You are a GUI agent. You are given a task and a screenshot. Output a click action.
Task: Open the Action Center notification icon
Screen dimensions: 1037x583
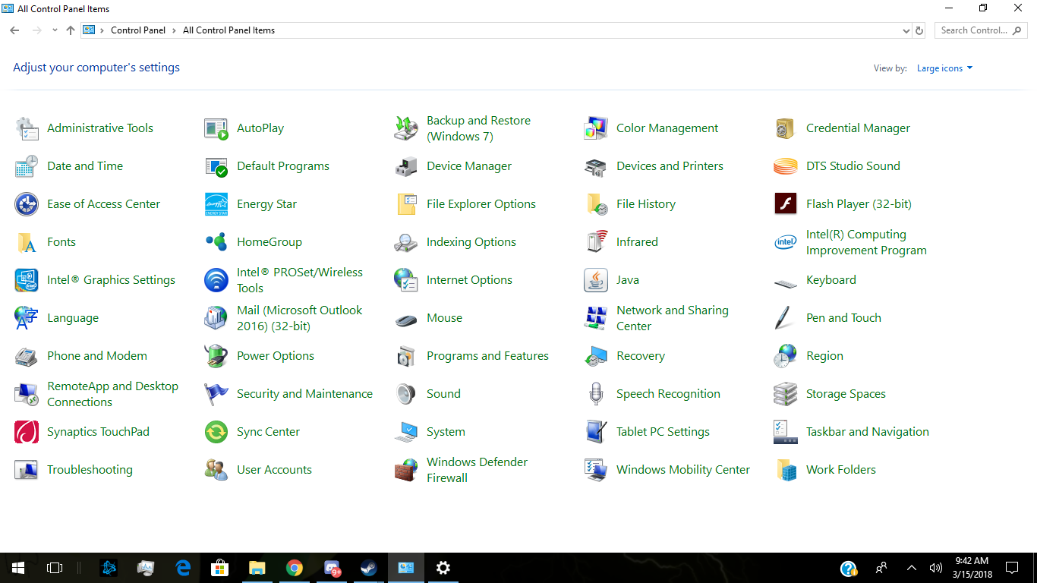1012,568
